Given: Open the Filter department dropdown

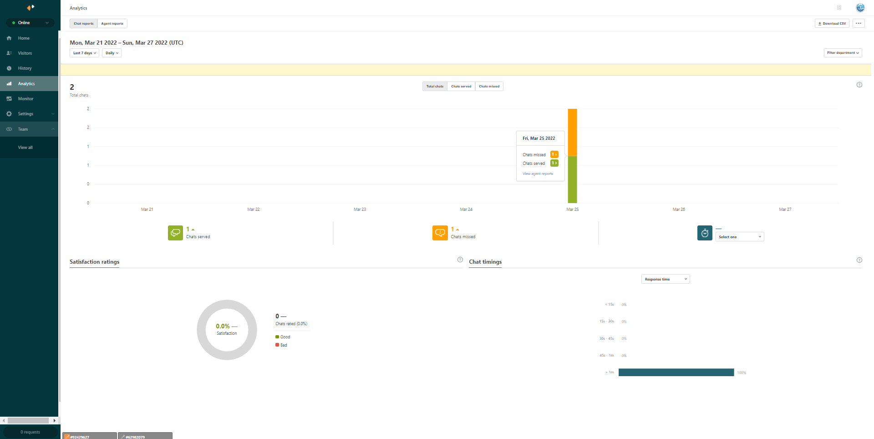Looking at the screenshot, I should pyautogui.click(x=843, y=53).
